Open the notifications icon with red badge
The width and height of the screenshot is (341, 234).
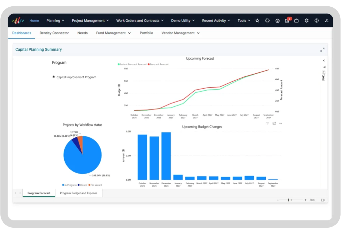[x=288, y=20]
